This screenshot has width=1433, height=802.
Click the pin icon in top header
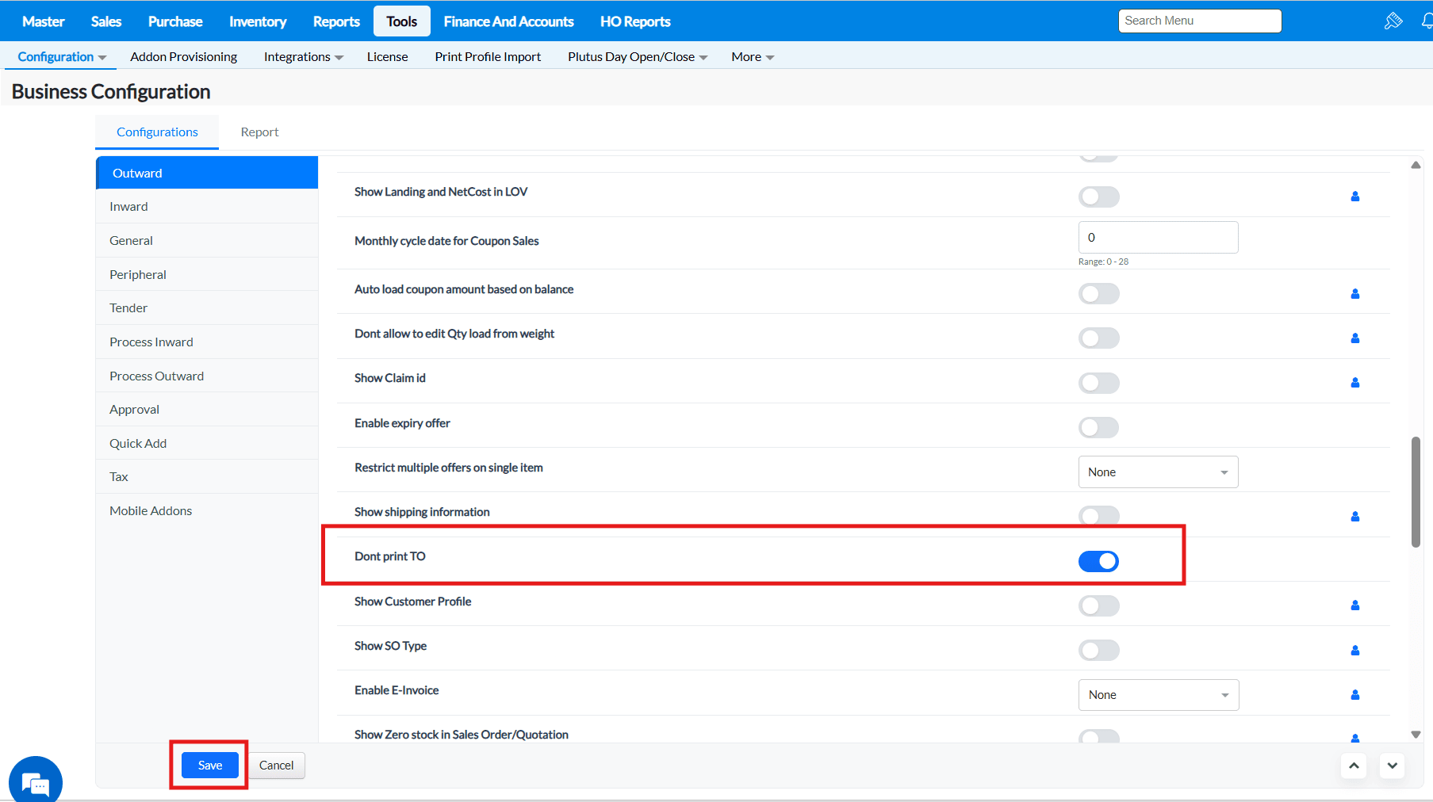click(1393, 21)
